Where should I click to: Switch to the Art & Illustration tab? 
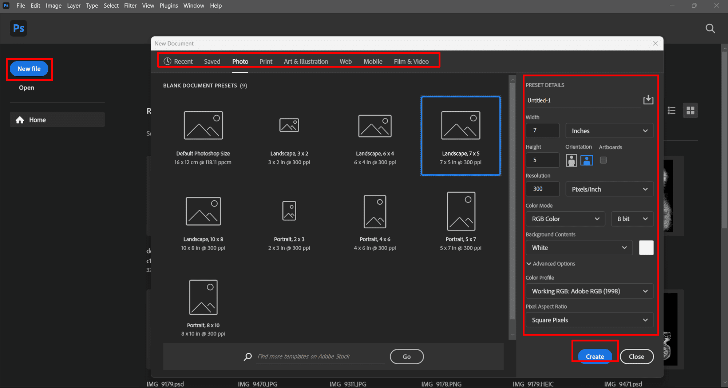pyautogui.click(x=306, y=61)
